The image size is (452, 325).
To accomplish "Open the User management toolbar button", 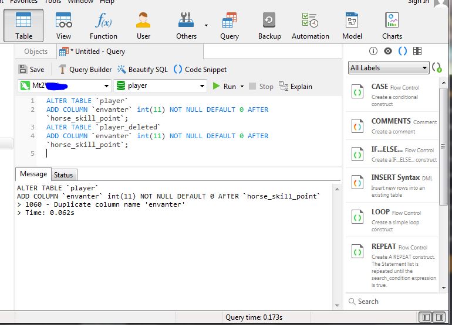I will pyautogui.click(x=143, y=25).
